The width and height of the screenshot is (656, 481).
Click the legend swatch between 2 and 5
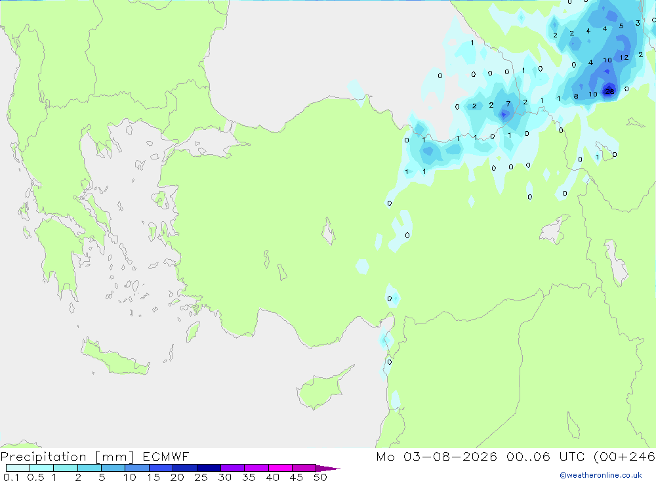[89, 468]
